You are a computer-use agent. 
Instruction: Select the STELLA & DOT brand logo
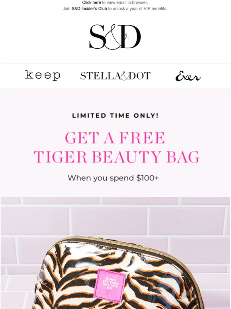[115, 76]
